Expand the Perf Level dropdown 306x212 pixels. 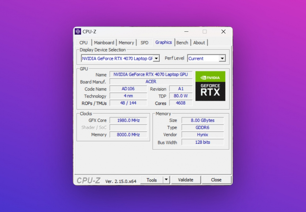click(x=222, y=58)
